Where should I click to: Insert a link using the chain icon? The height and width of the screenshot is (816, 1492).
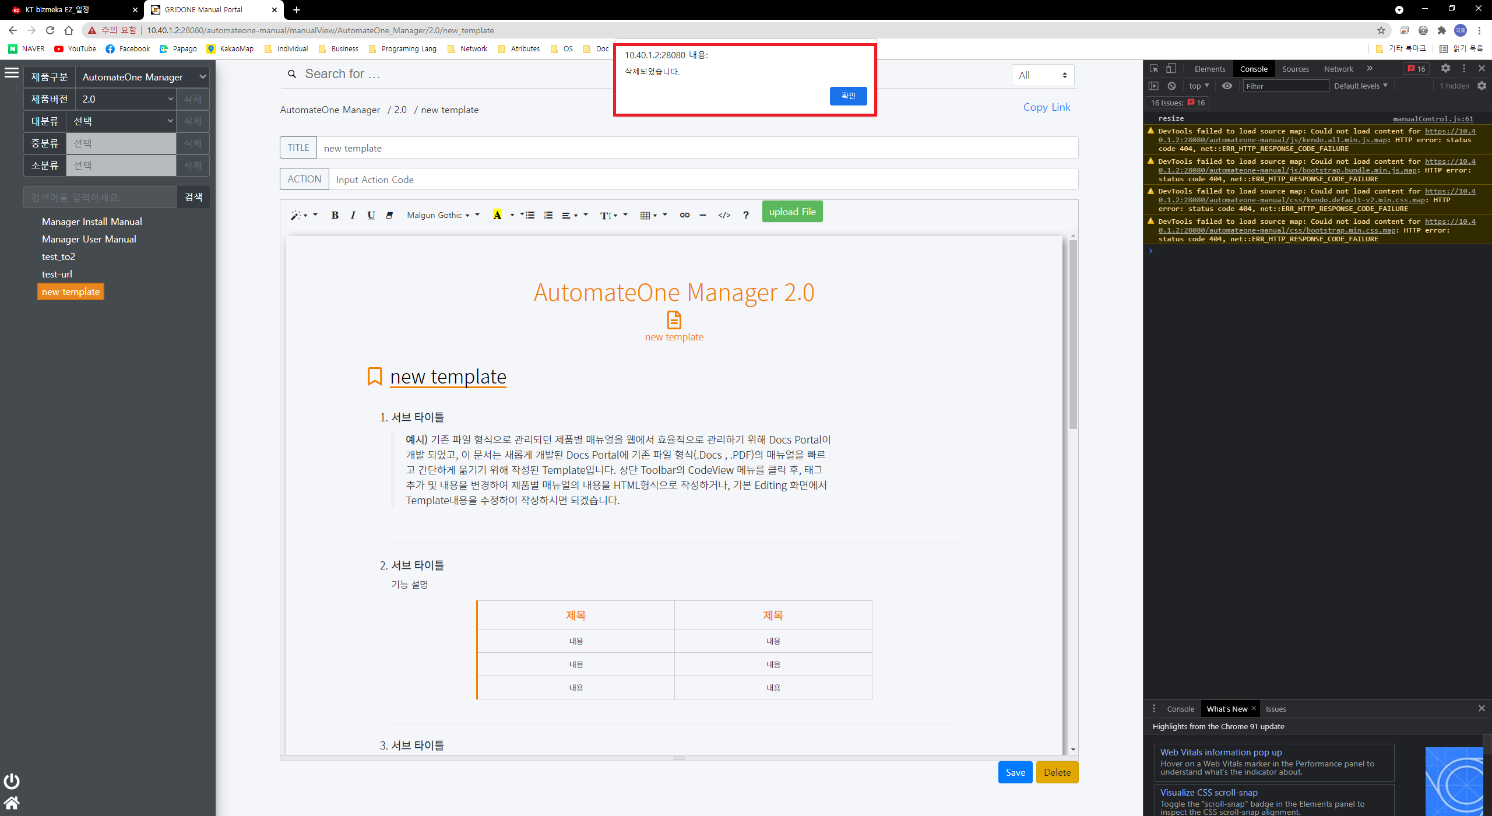pyautogui.click(x=684, y=215)
